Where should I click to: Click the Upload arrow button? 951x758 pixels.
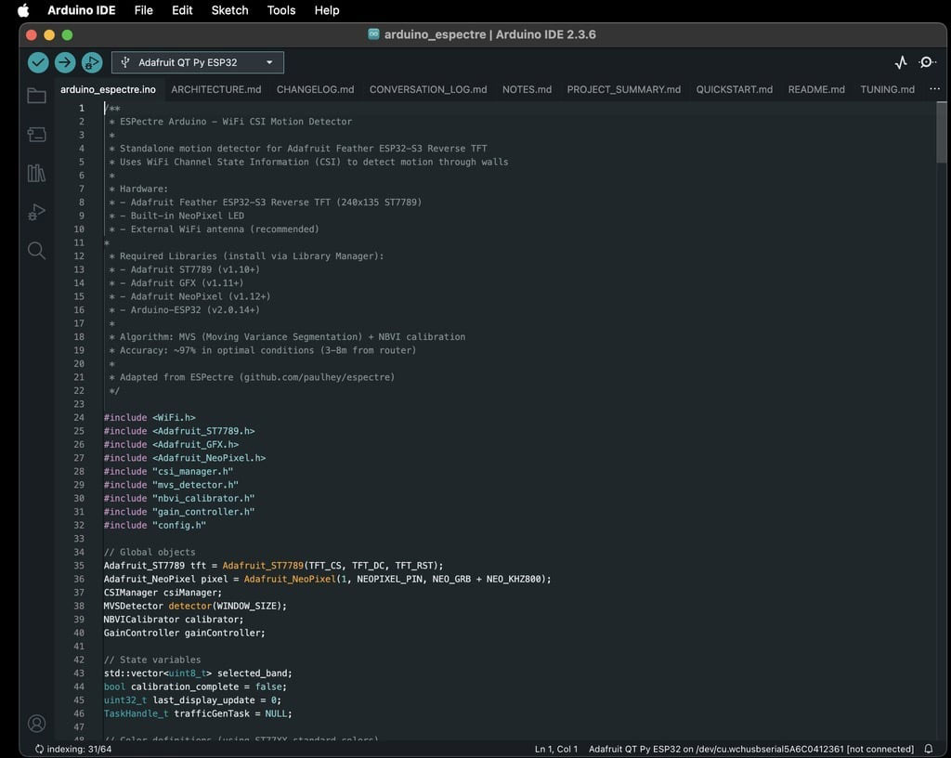(65, 62)
